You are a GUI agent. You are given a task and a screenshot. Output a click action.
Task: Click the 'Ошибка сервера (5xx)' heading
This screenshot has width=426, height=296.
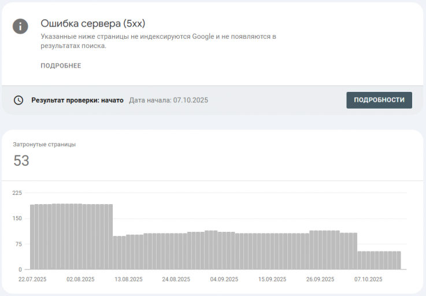click(x=93, y=23)
